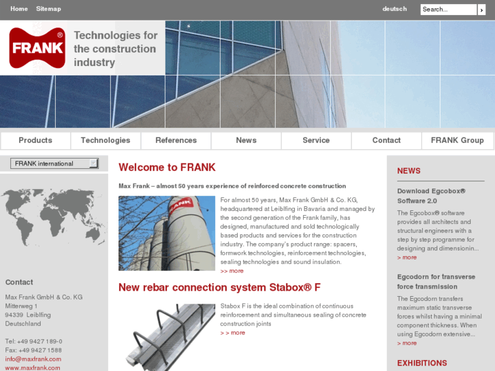Image resolution: width=495 pixels, height=371 pixels.
Task: Click the 94339 Leiblfing address line
Action: tap(28, 314)
